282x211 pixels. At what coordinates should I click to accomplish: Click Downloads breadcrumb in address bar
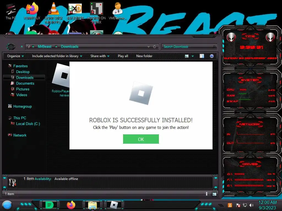click(70, 47)
